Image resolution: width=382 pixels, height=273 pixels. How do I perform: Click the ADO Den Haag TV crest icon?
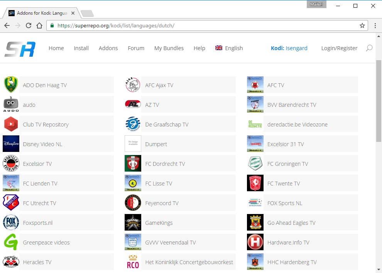click(11, 84)
